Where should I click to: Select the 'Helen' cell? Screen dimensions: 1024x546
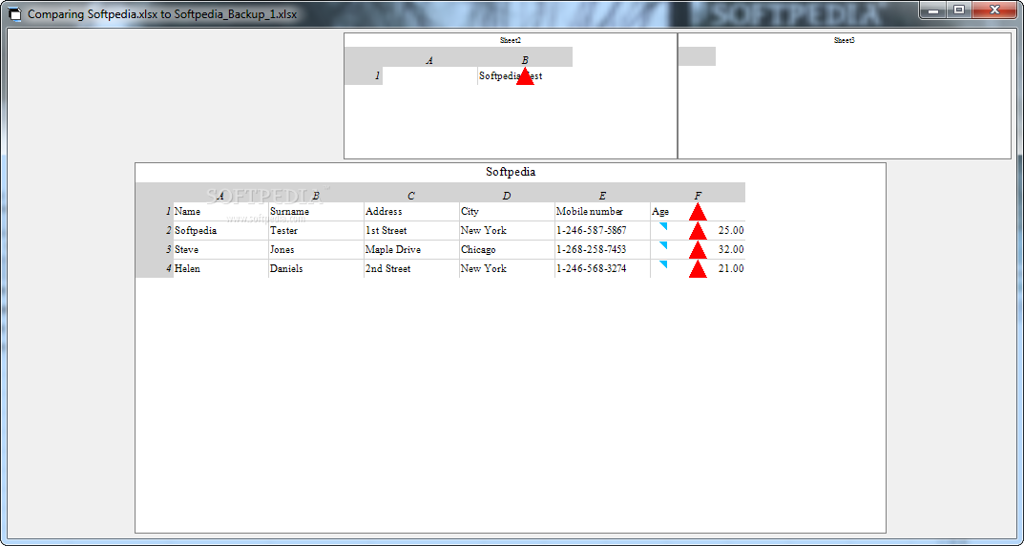[220, 268]
